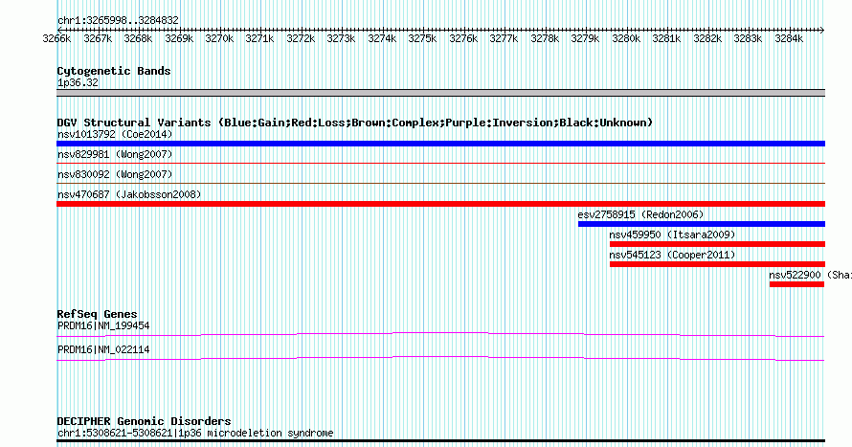Click the black DECIPHER disorder bar
This screenshot has height=447, width=852.
tap(440, 441)
